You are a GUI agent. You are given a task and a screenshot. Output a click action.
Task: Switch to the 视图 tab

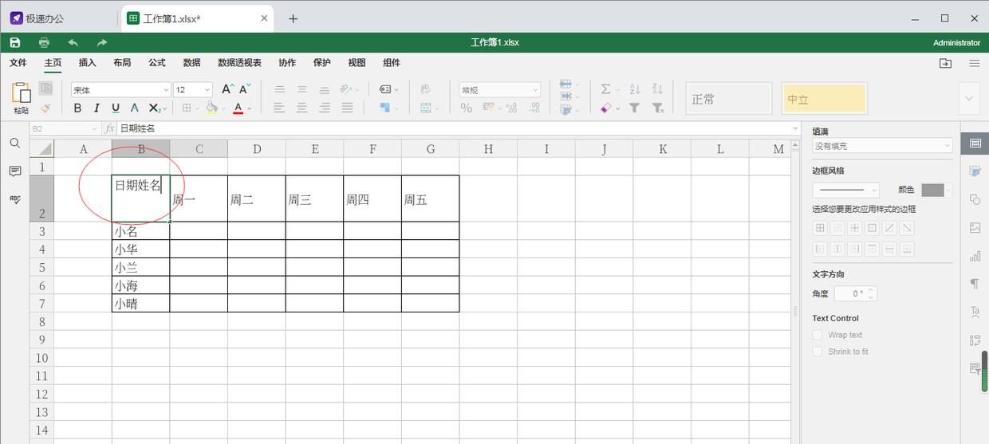(x=357, y=63)
